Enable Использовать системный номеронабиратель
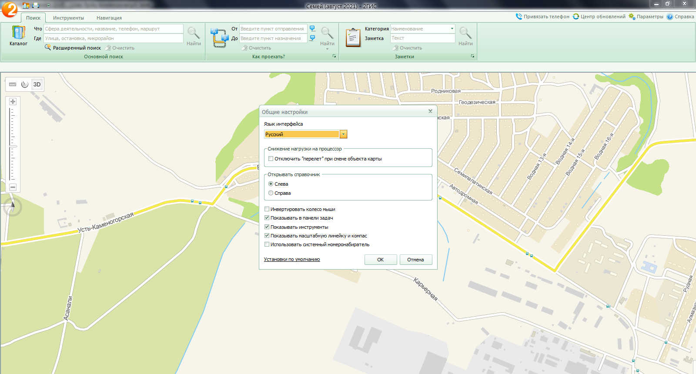The image size is (696, 374). pos(267,244)
